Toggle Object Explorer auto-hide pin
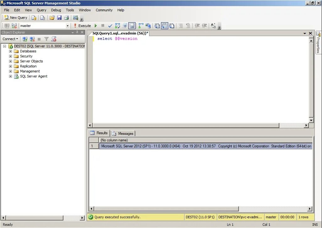The height and width of the screenshot is (228, 322). click(x=77, y=32)
